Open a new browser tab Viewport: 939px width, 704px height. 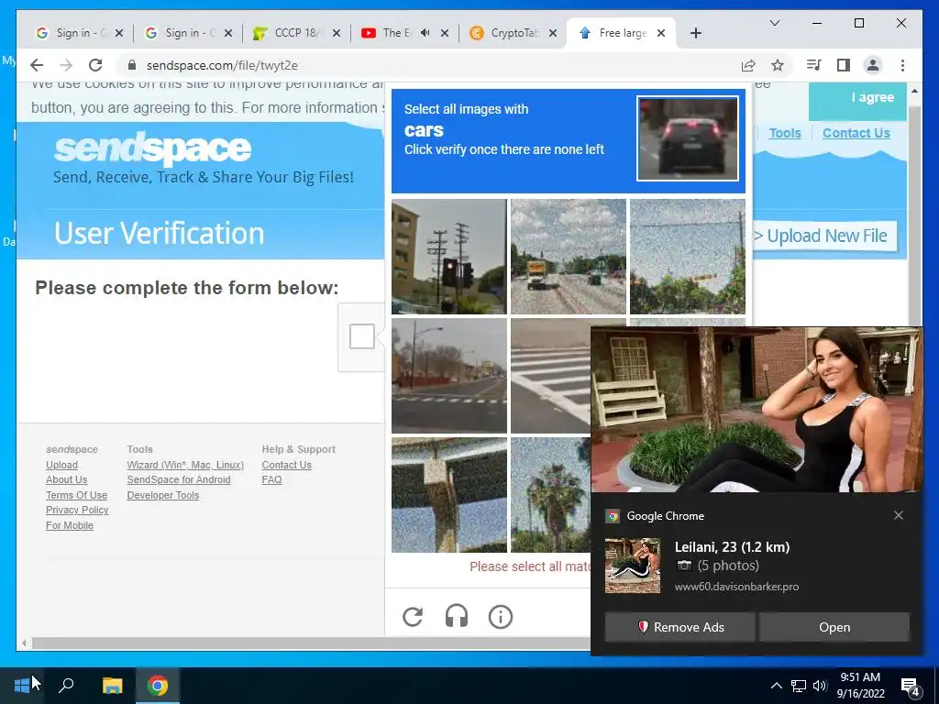pyautogui.click(x=695, y=34)
